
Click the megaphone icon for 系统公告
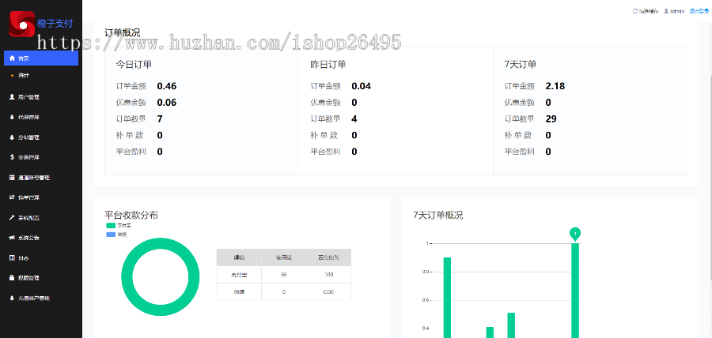click(x=12, y=238)
